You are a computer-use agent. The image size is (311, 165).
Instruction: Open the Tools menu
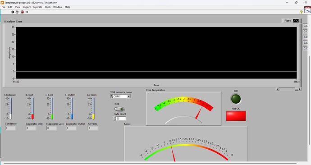(47, 7)
